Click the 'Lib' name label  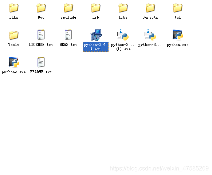95,17
